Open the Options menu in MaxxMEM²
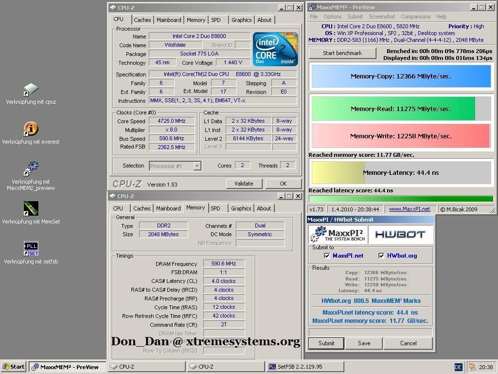 [x=333, y=17]
